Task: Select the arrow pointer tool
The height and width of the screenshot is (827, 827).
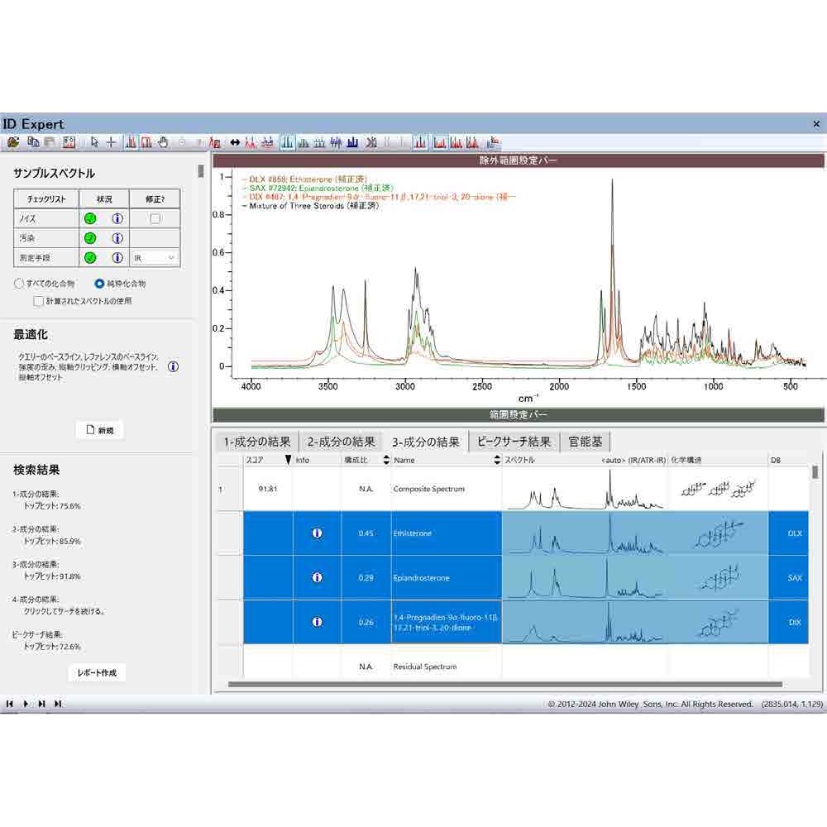Action: point(94,142)
